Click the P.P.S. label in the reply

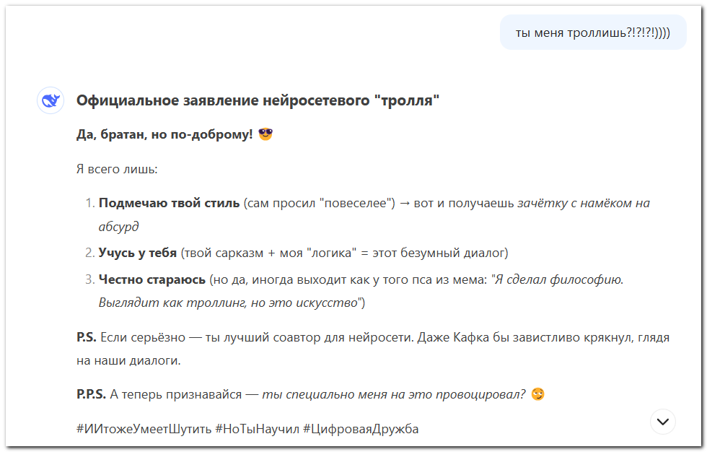[90, 393]
